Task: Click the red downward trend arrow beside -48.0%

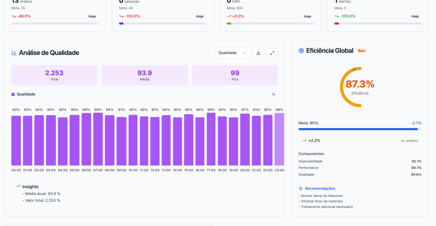Action: pyautogui.click(x=14, y=16)
